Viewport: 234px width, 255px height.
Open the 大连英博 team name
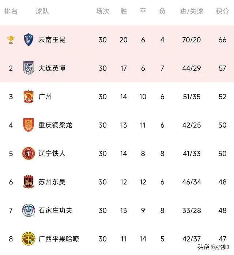(52, 68)
